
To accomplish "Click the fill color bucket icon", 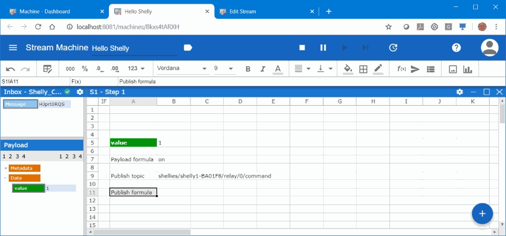I will tap(348, 69).
